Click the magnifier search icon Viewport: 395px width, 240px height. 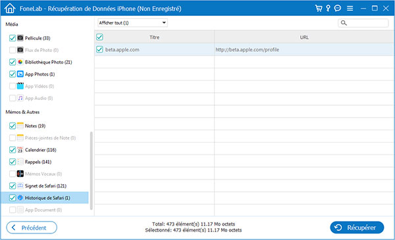coord(344,23)
